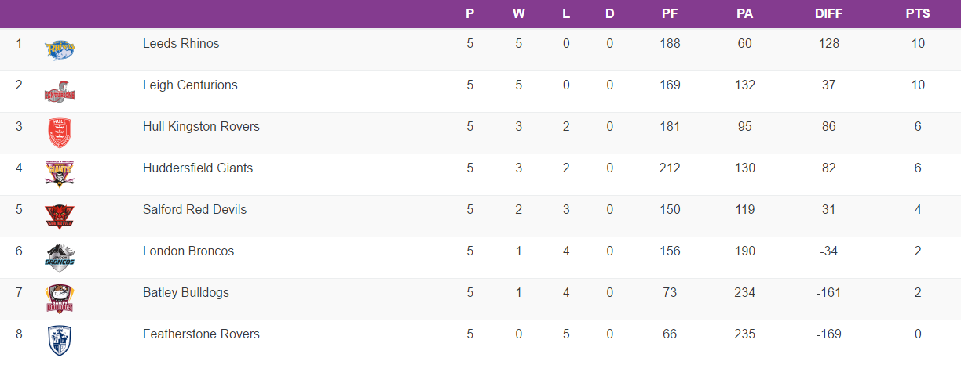Image resolution: width=961 pixels, height=365 pixels.
Task: Click the Salford Red Devils logo
Action: pyautogui.click(x=60, y=215)
